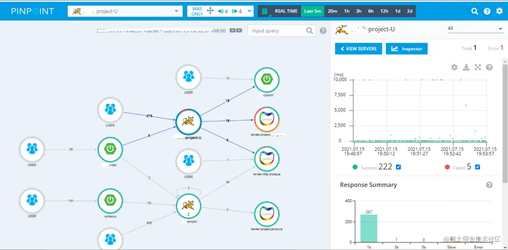Screen dimensions: 508x250
Task: Click the 78 link from cerberus to project
Action: click(x=149, y=203)
